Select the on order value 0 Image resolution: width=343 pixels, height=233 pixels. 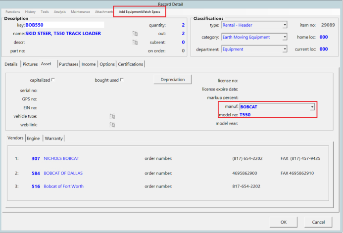[x=183, y=51]
